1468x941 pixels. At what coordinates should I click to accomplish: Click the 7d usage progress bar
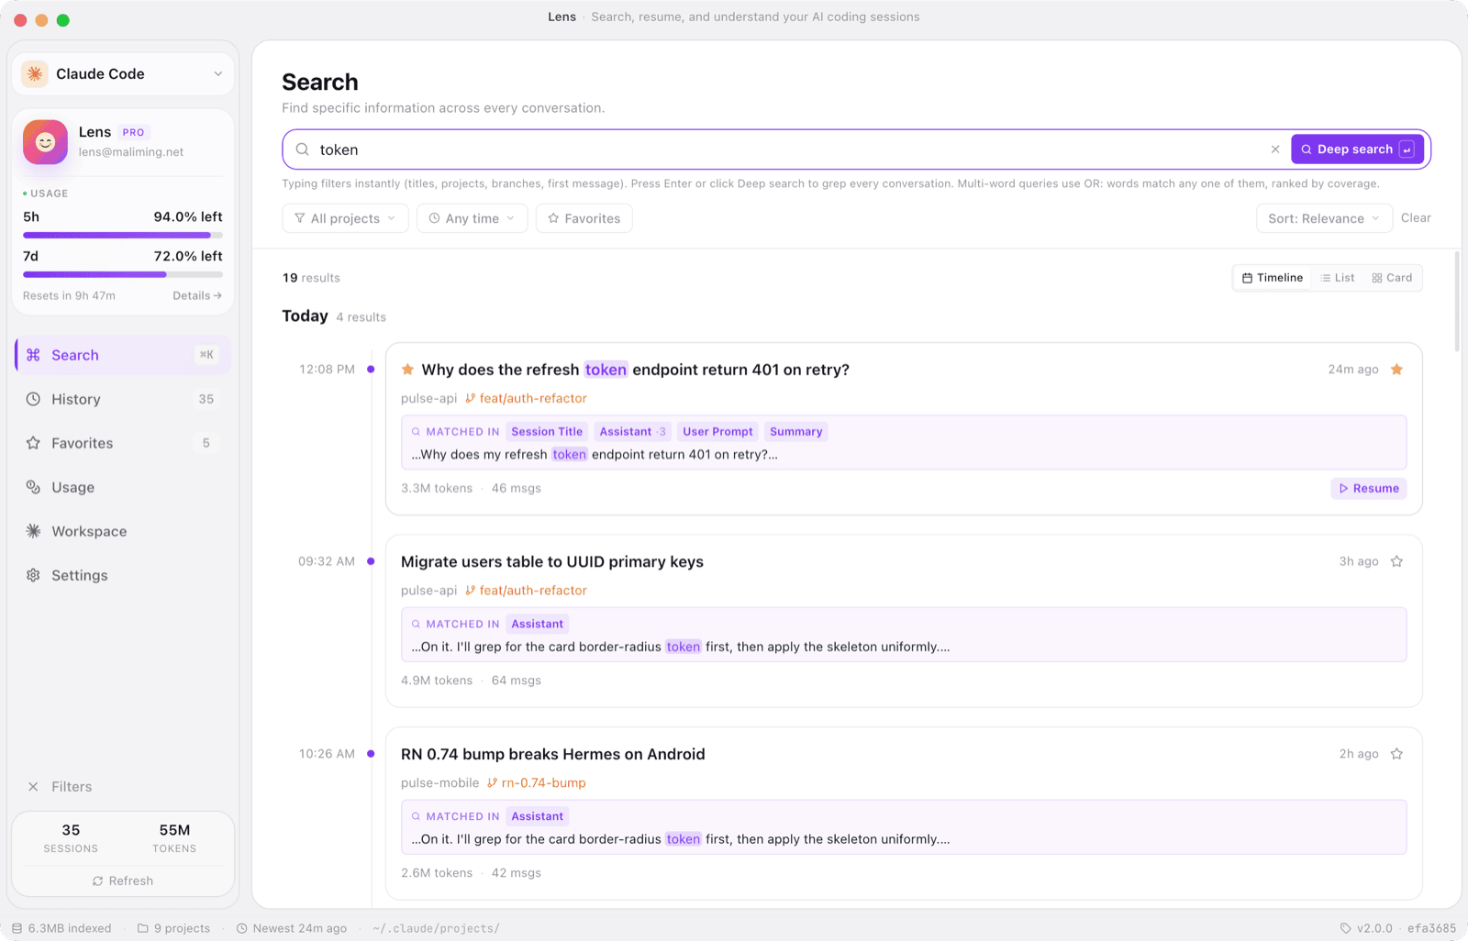click(x=123, y=274)
